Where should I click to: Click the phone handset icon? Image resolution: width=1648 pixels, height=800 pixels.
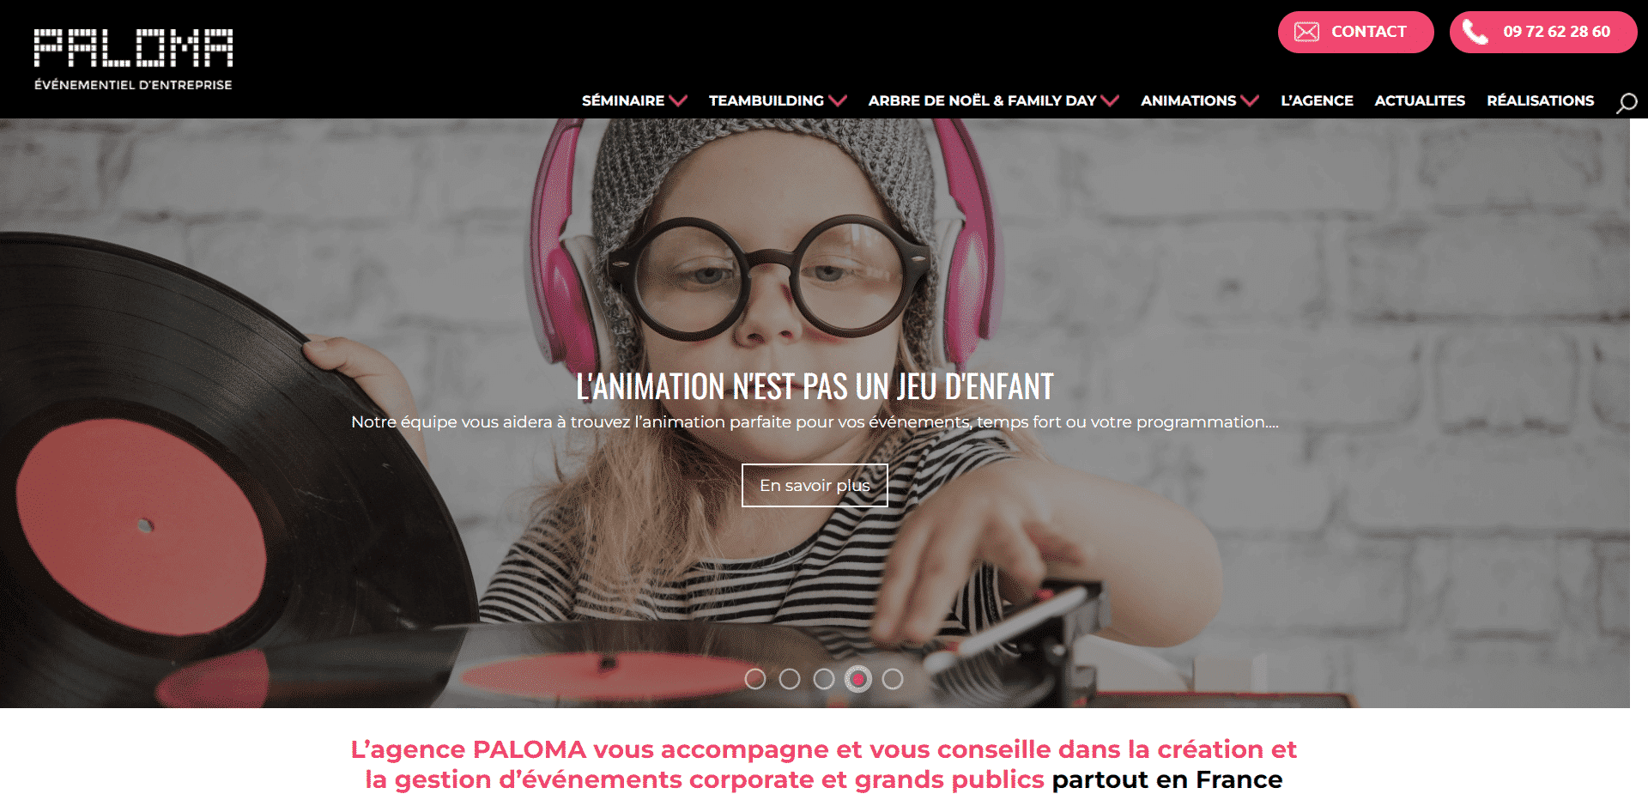[x=1475, y=32]
